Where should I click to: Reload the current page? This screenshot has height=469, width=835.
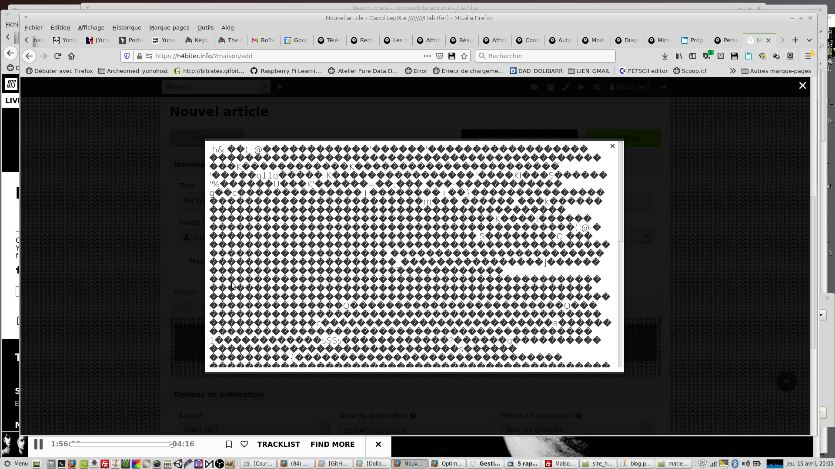coord(57,56)
